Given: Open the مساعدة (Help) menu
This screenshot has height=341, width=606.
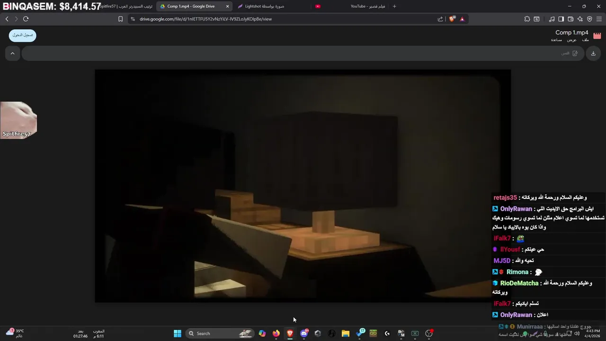Looking at the screenshot, I should (x=556, y=40).
